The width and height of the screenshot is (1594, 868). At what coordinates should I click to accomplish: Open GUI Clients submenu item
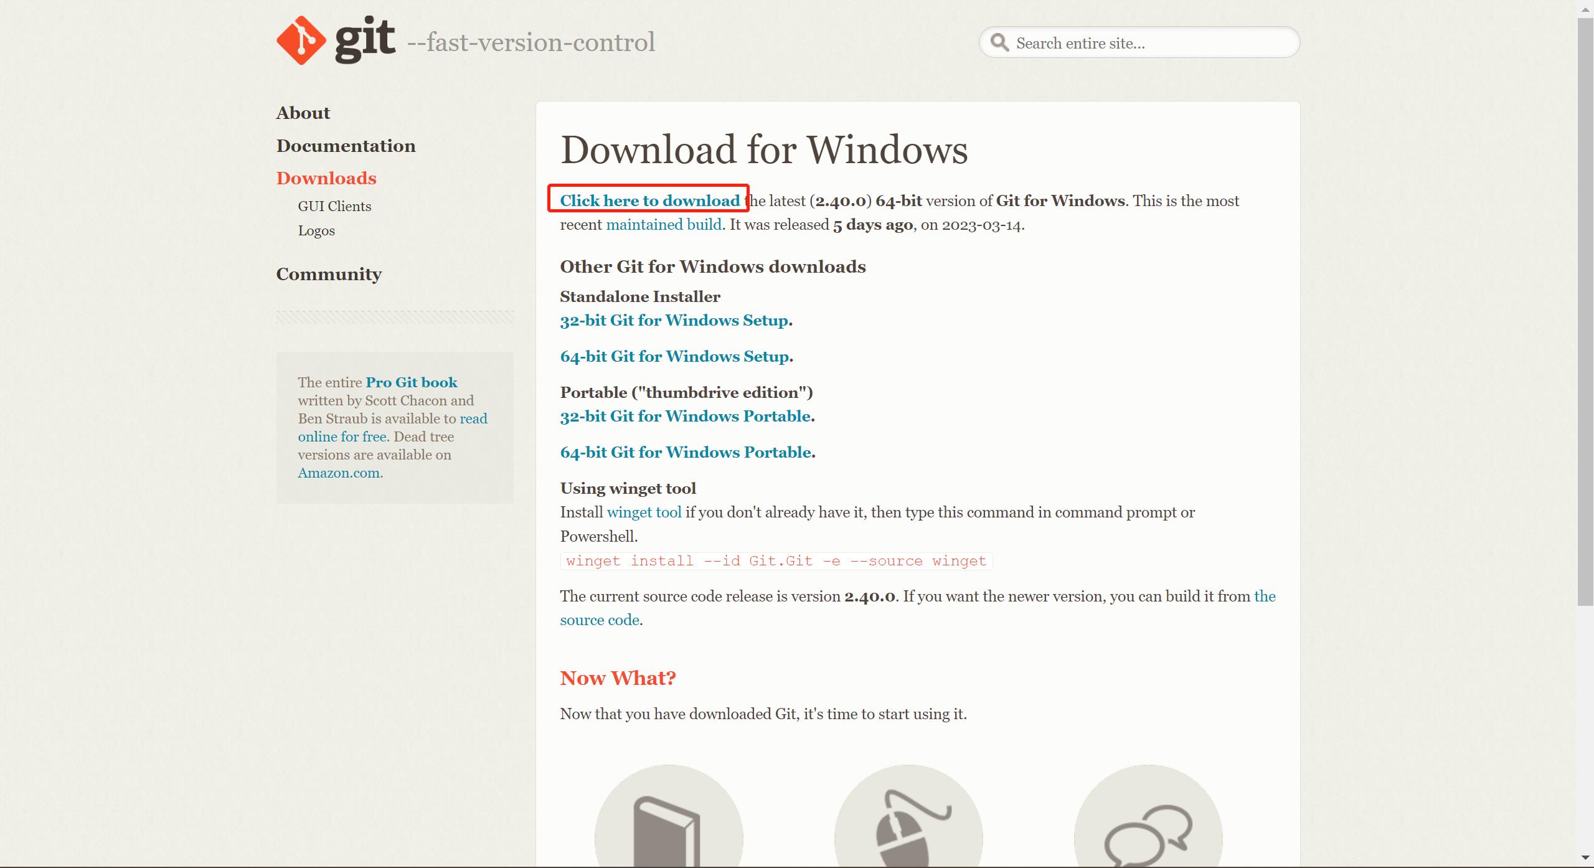pyautogui.click(x=334, y=206)
